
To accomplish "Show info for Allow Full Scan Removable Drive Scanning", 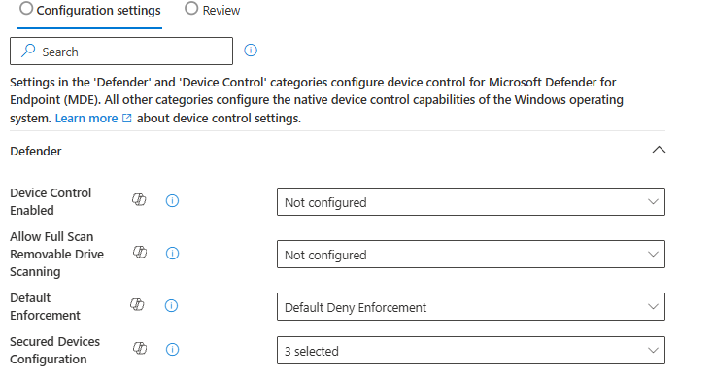I will (172, 253).
